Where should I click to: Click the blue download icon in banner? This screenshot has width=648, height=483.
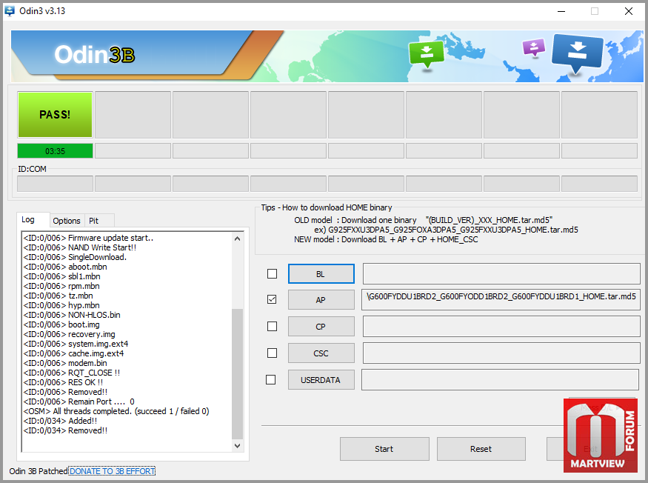577,53
